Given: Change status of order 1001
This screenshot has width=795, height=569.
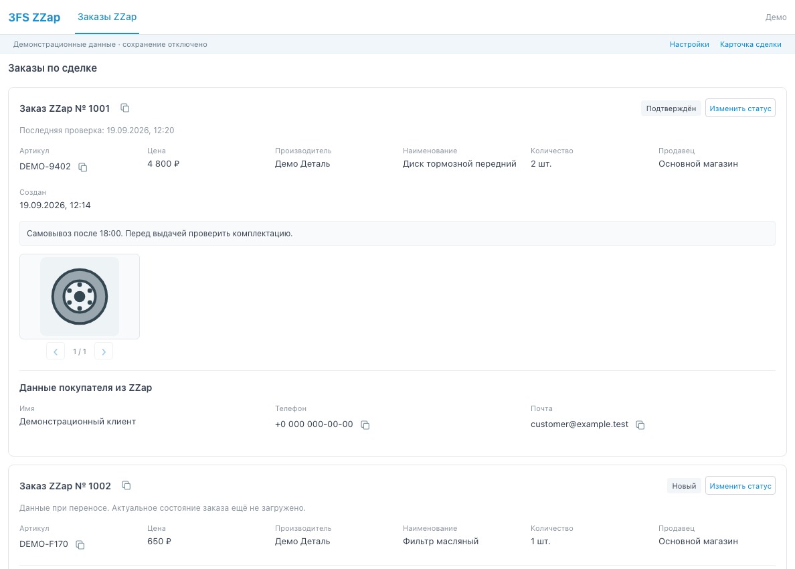Looking at the screenshot, I should coord(740,108).
